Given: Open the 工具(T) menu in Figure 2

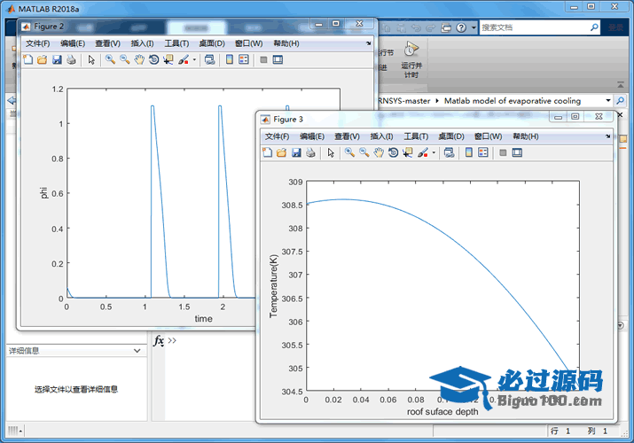Looking at the screenshot, I should coord(177,43).
